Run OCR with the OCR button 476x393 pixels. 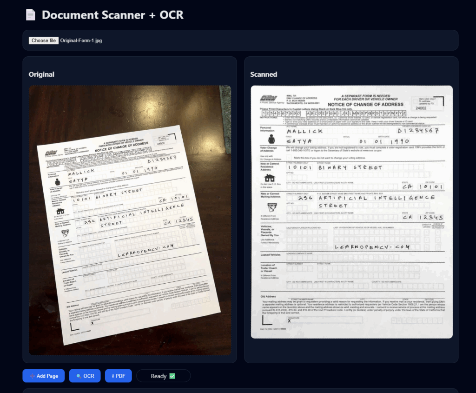pos(85,375)
